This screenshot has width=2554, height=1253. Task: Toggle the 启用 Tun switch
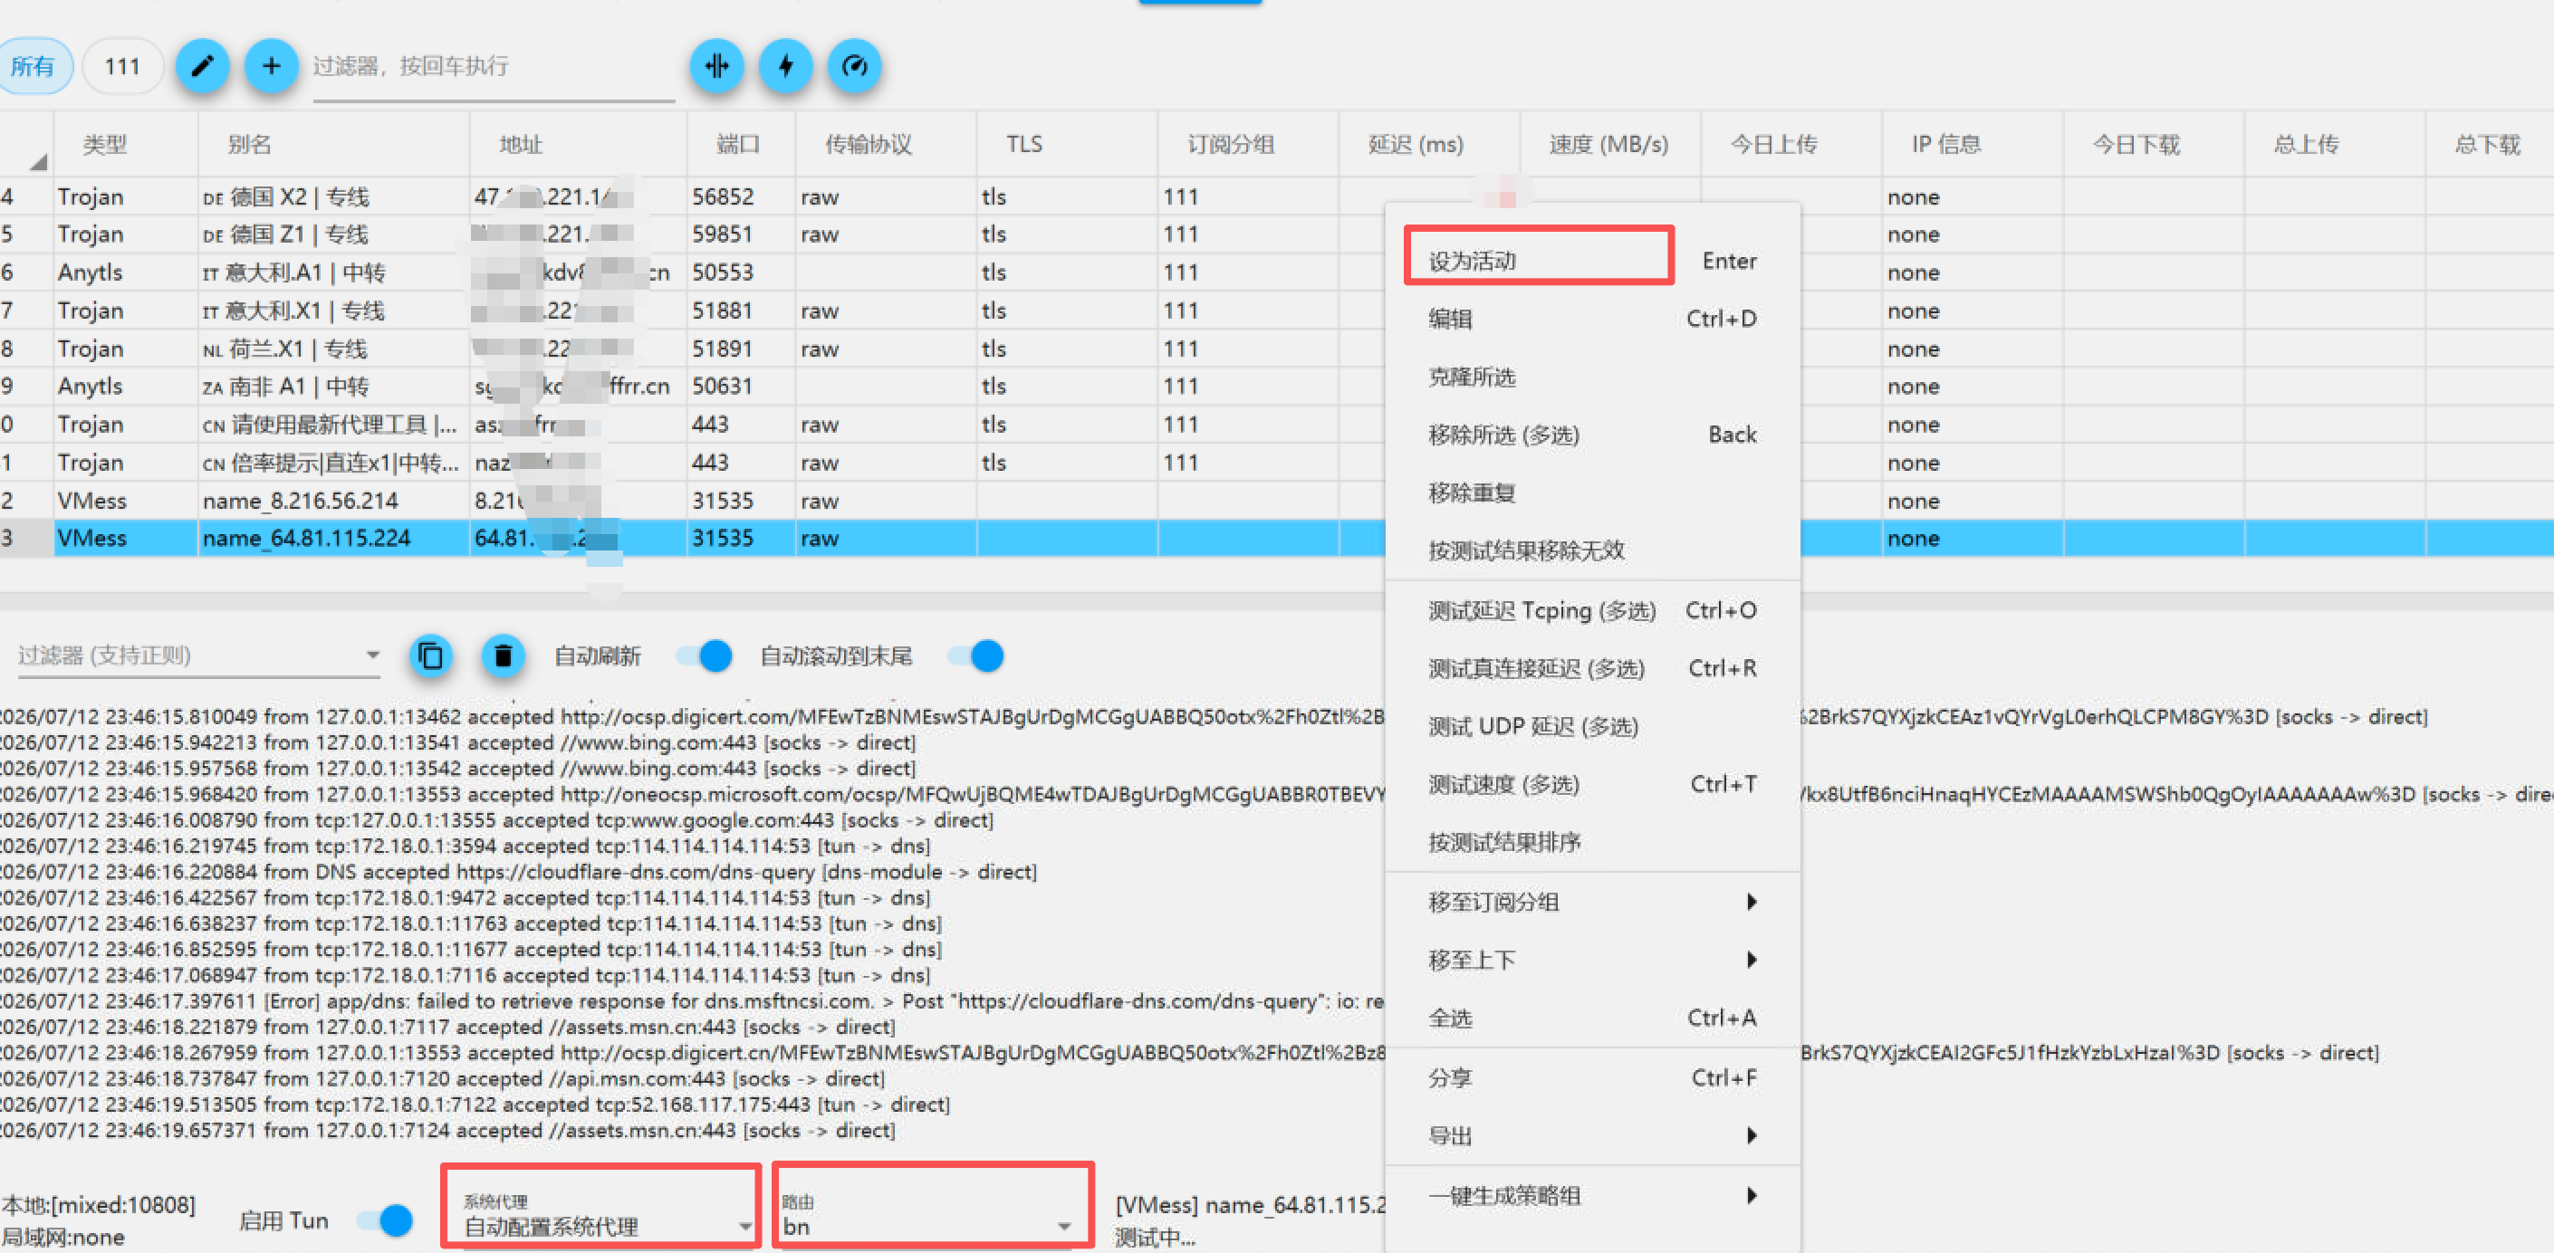[385, 1220]
